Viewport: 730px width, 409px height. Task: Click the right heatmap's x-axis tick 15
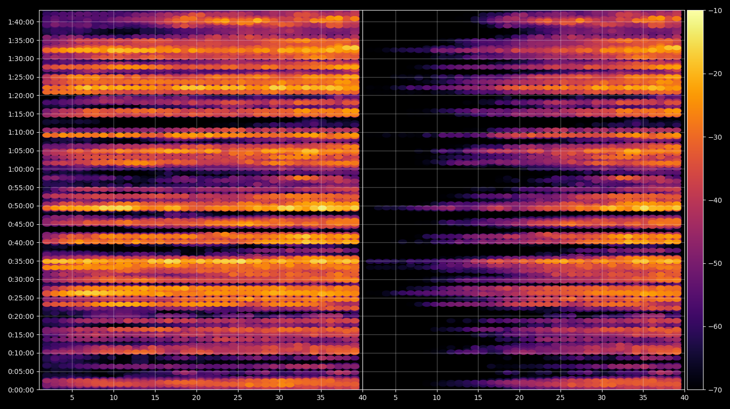coord(478,398)
